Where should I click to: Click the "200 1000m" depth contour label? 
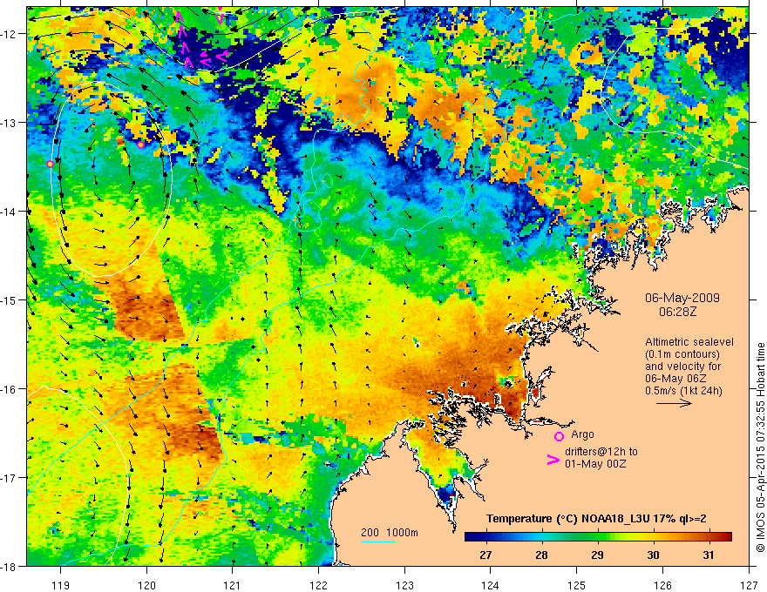[x=390, y=533]
